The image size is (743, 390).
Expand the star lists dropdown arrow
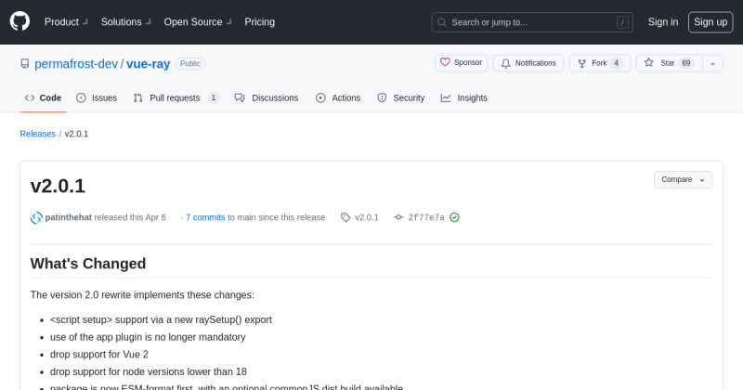pos(712,63)
